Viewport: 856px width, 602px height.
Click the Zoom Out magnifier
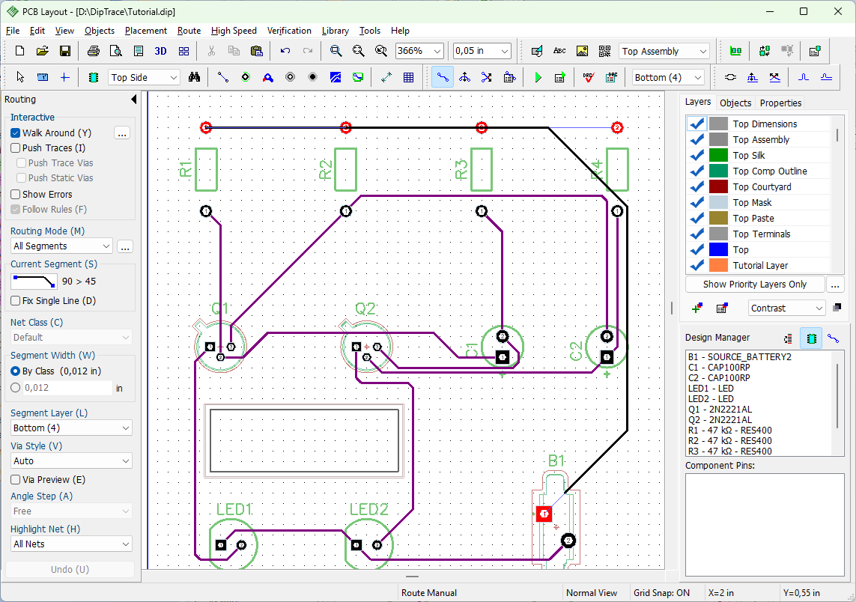(x=358, y=51)
